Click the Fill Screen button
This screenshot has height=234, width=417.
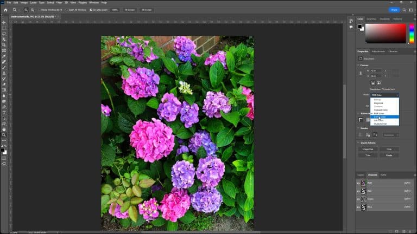(147, 10)
